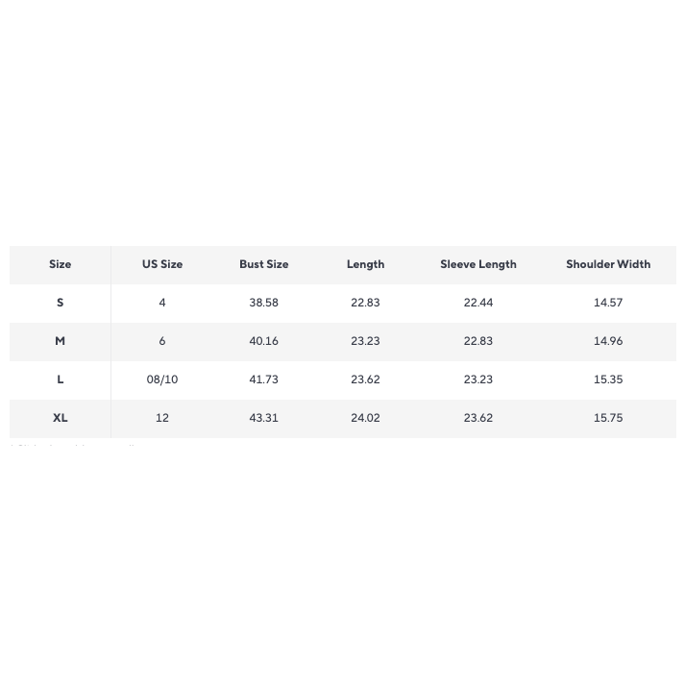Click the Size column header
Viewport: 685px width, 685px height.
point(60,264)
